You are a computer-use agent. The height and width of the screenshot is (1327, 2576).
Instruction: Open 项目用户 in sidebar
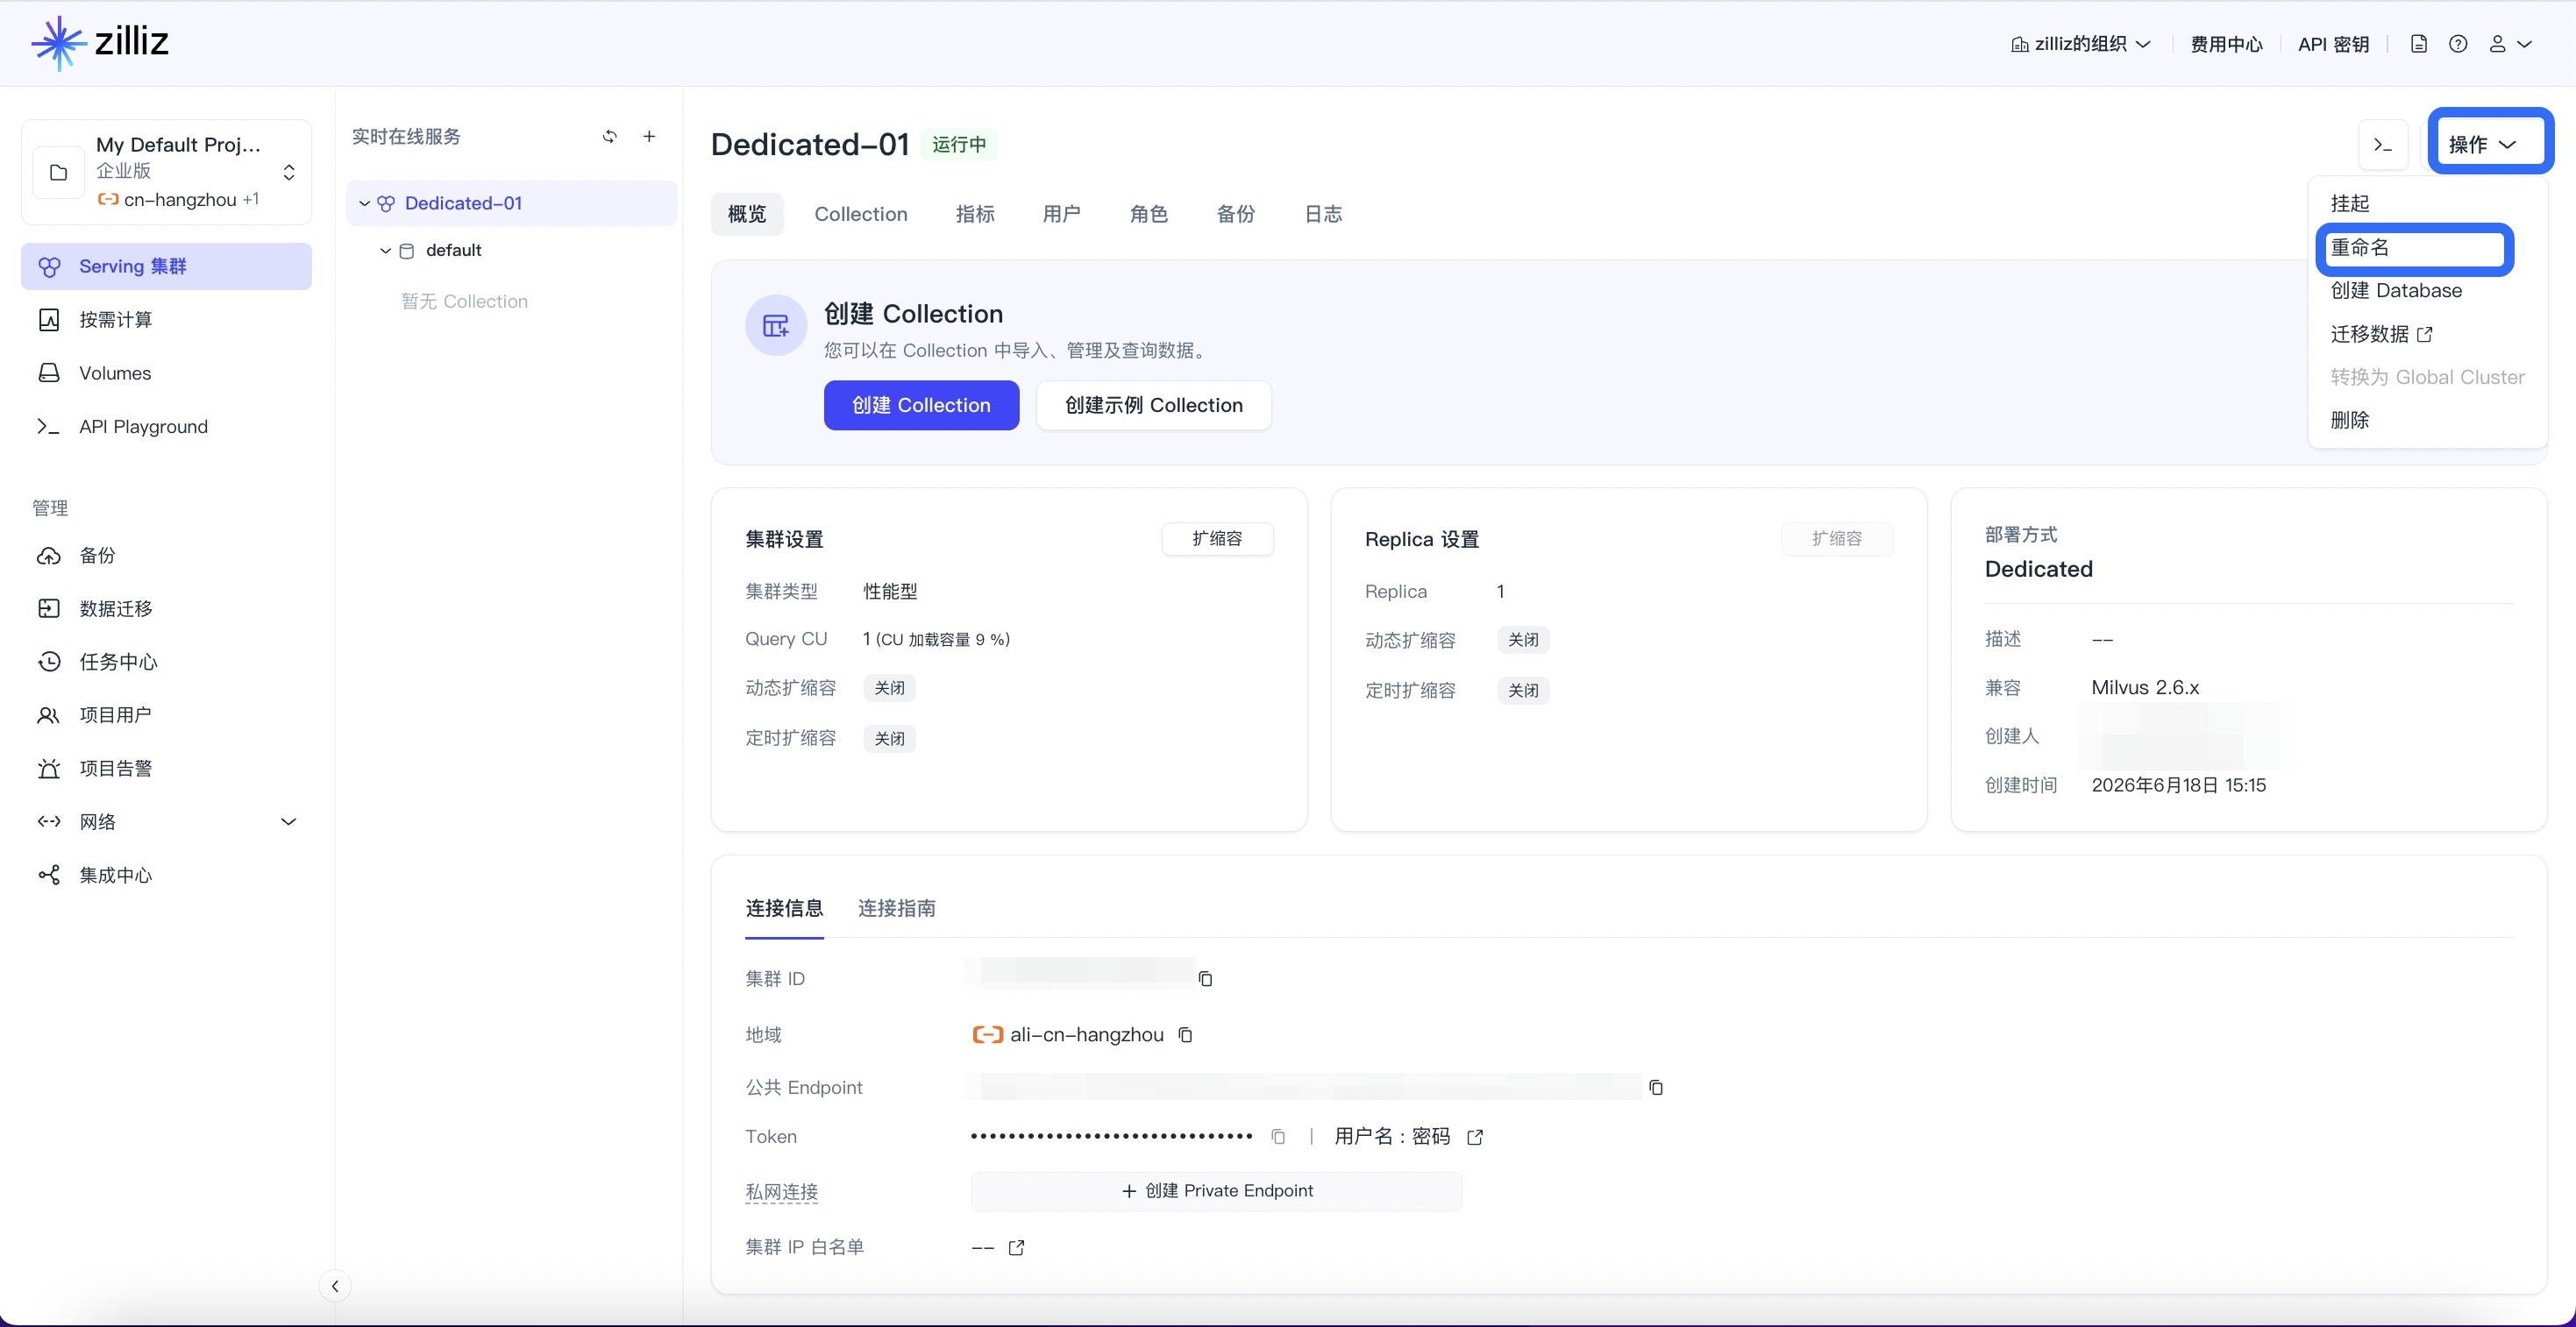tap(166, 715)
